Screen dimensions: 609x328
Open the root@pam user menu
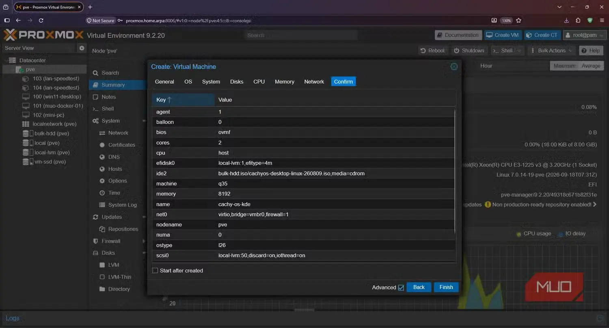point(584,35)
